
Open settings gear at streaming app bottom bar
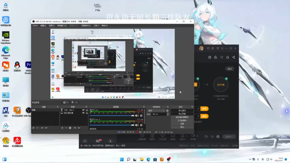coord(218,137)
